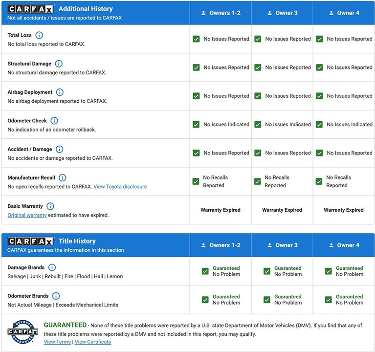Open the View Certificate link

93,342
